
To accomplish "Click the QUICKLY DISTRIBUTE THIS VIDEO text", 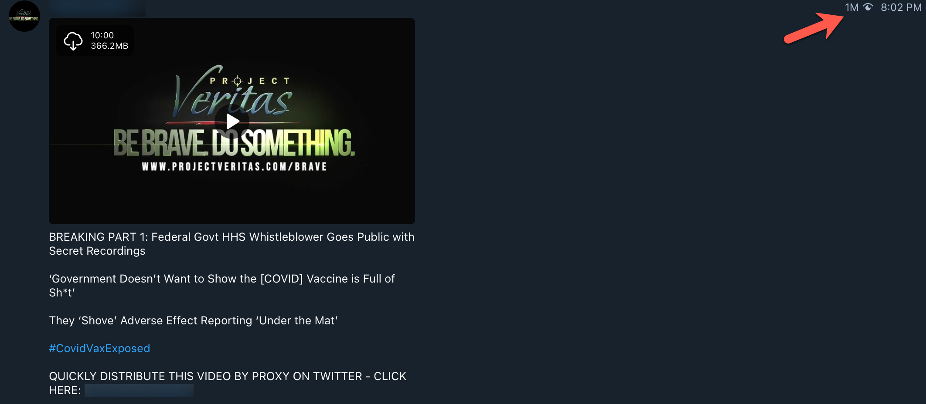I will pyautogui.click(x=228, y=376).
